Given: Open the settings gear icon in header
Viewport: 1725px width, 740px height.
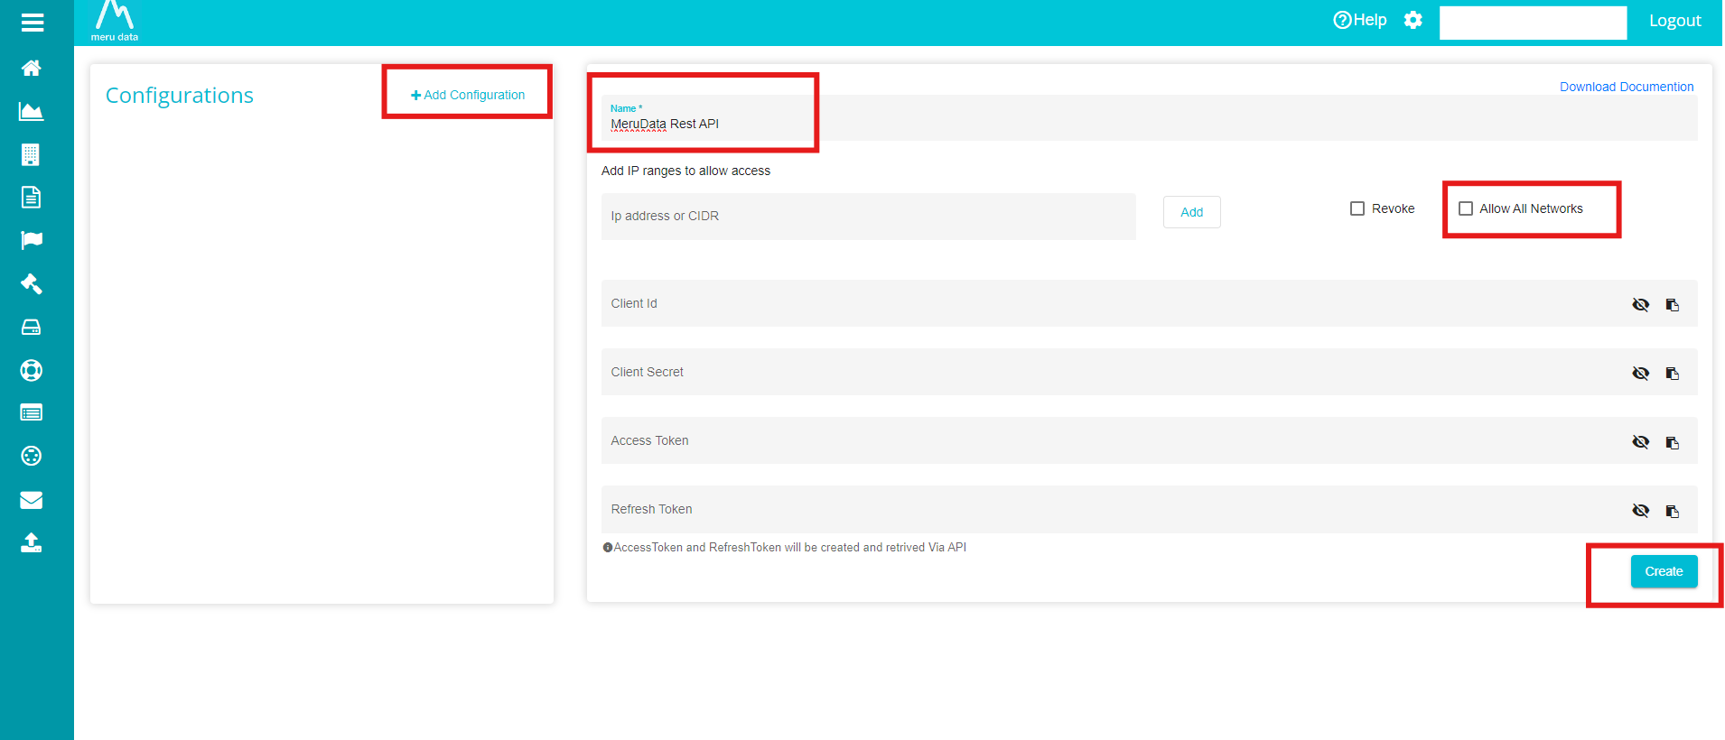Looking at the screenshot, I should (1413, 20).
